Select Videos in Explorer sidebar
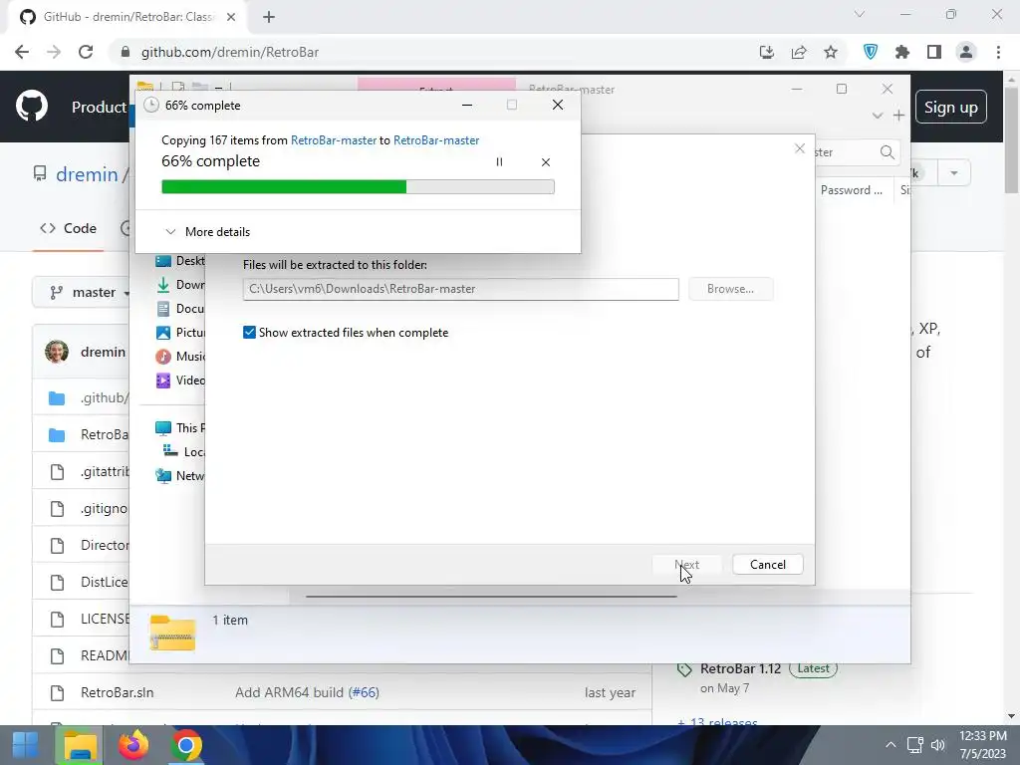 tap(180, 380)
